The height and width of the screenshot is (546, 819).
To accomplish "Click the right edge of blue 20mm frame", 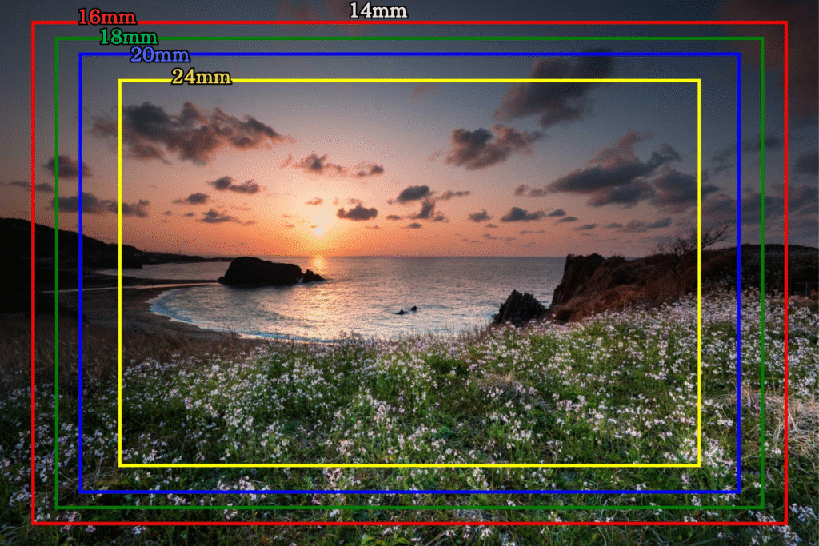I will click(x=738, y=272).
